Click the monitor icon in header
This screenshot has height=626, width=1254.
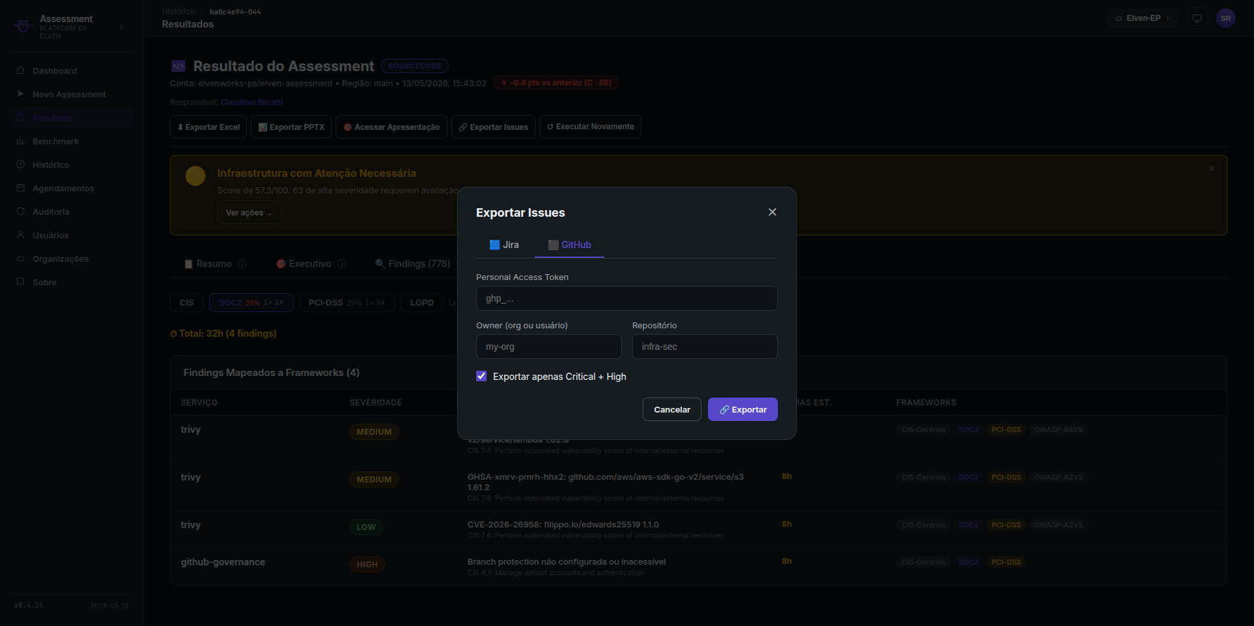[x=1197, y=18]
